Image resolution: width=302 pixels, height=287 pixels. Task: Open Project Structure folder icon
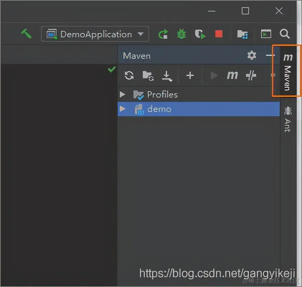pyautogui.click(x=242, y=34)
